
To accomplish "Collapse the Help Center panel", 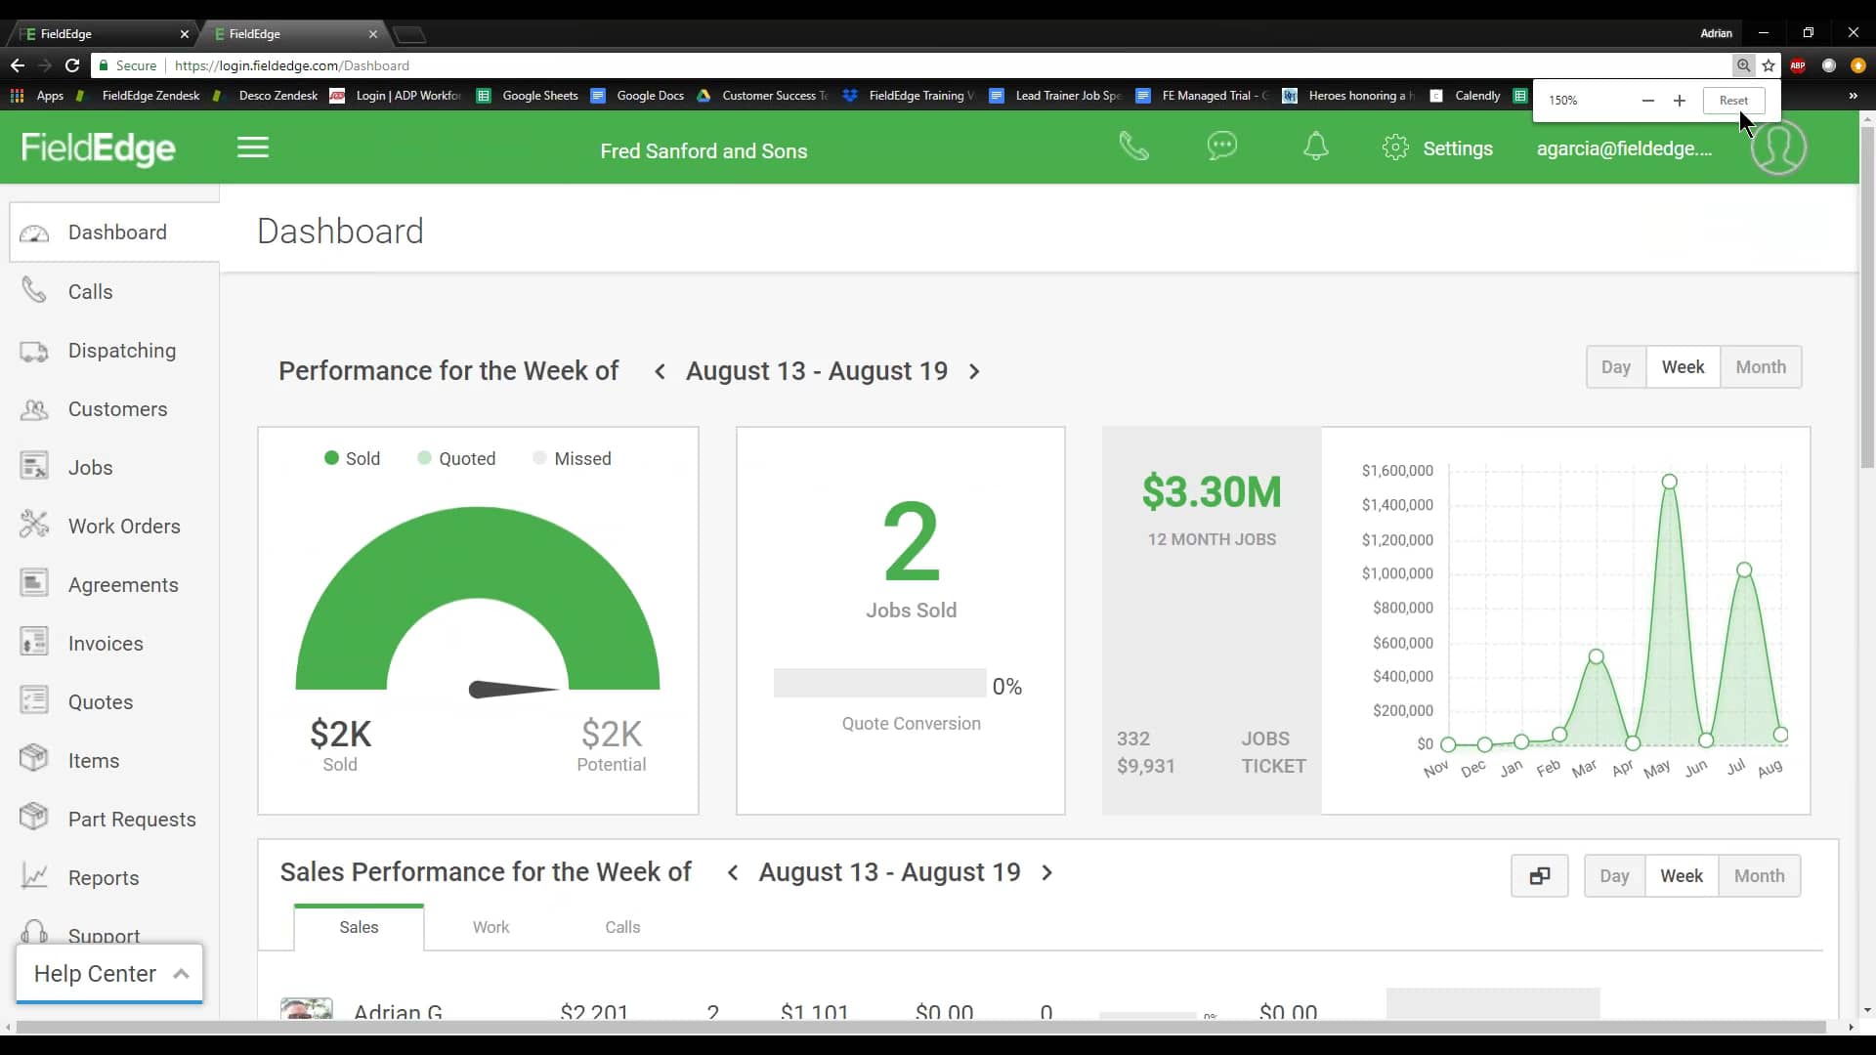I will tap(181, 973).
